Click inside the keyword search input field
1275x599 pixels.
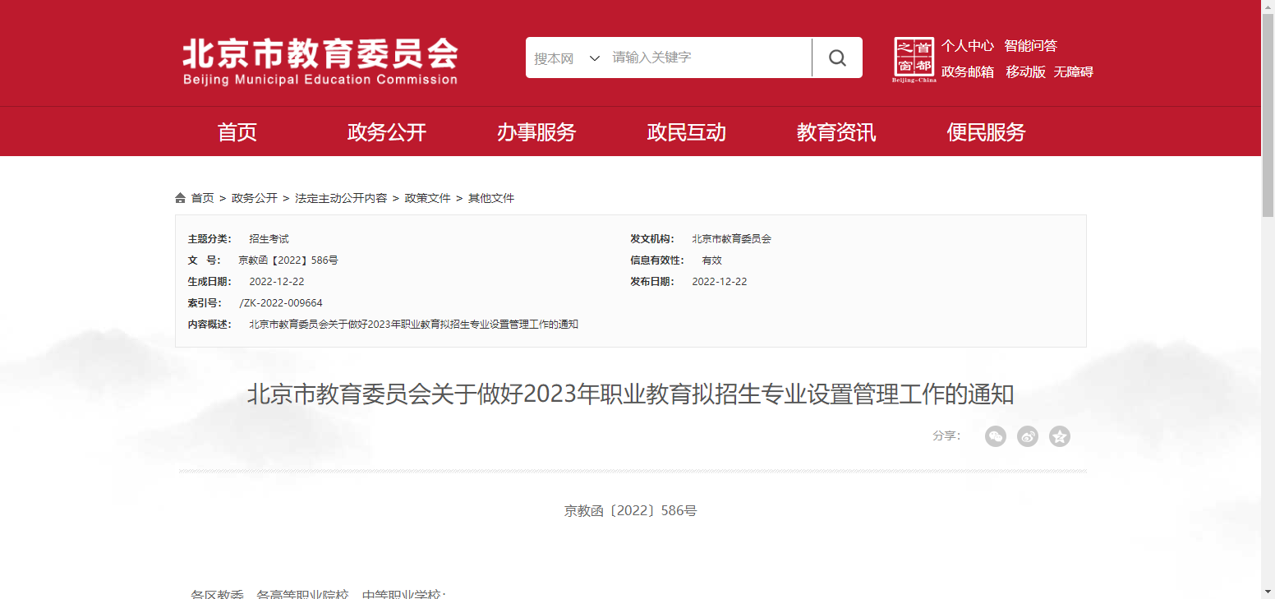707,58
